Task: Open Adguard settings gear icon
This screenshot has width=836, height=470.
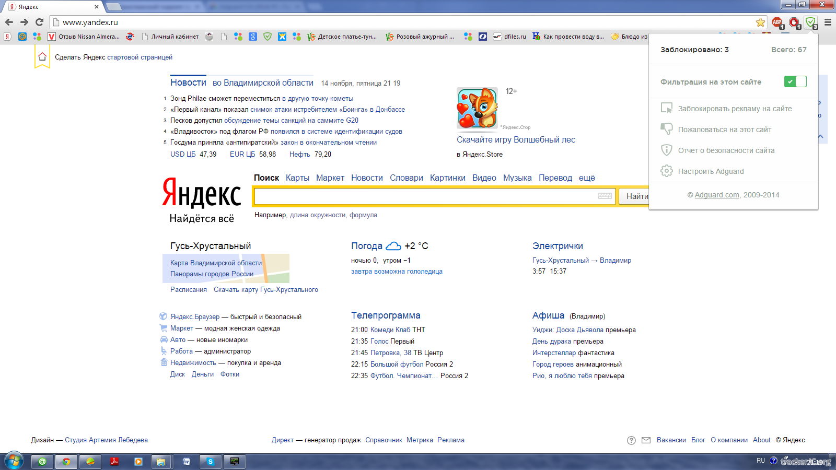Action: pos(667,171)
